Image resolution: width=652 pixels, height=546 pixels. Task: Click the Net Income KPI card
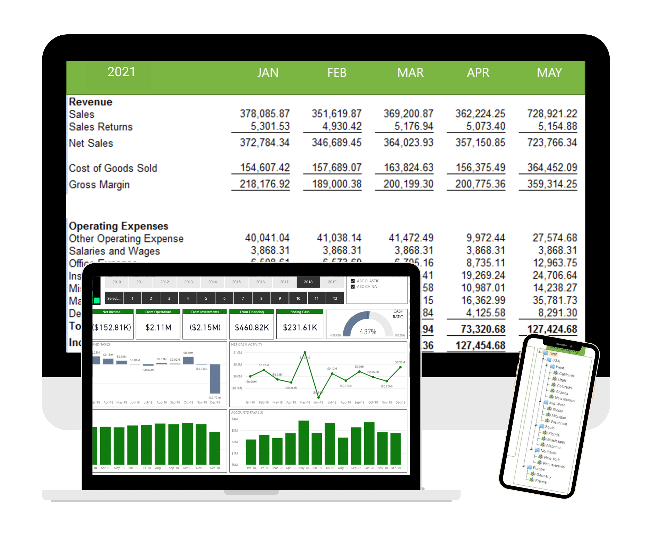(113, 324)
